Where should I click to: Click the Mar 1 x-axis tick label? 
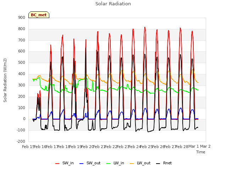[x=194, y=147]
